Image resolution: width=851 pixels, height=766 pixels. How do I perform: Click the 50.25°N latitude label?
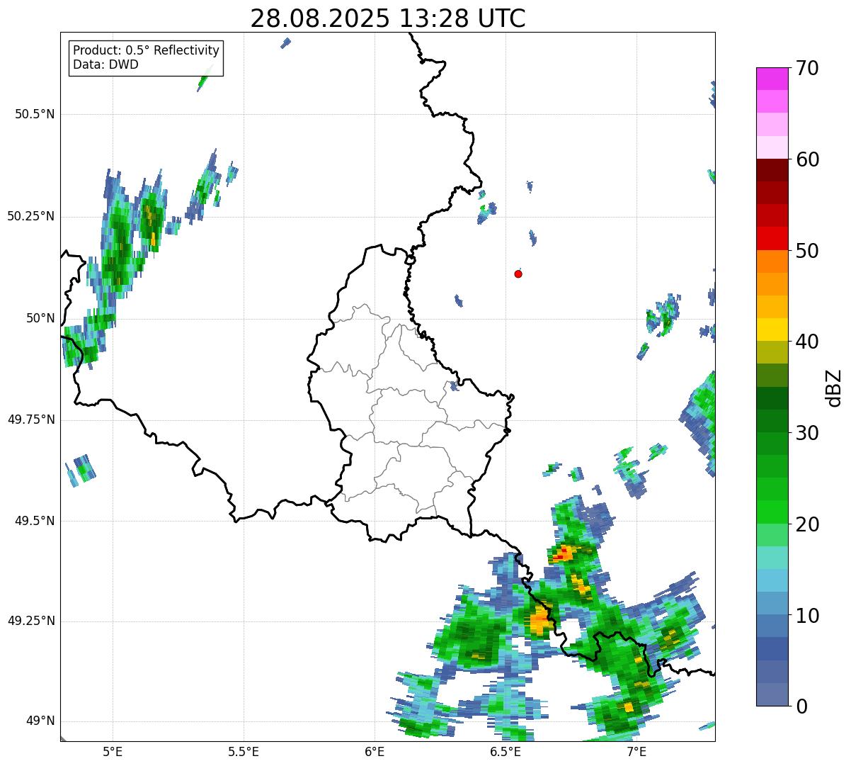tap(31, 216)
